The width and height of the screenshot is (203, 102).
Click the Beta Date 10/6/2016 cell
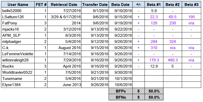pyautogui.click(x=121, y=85)
